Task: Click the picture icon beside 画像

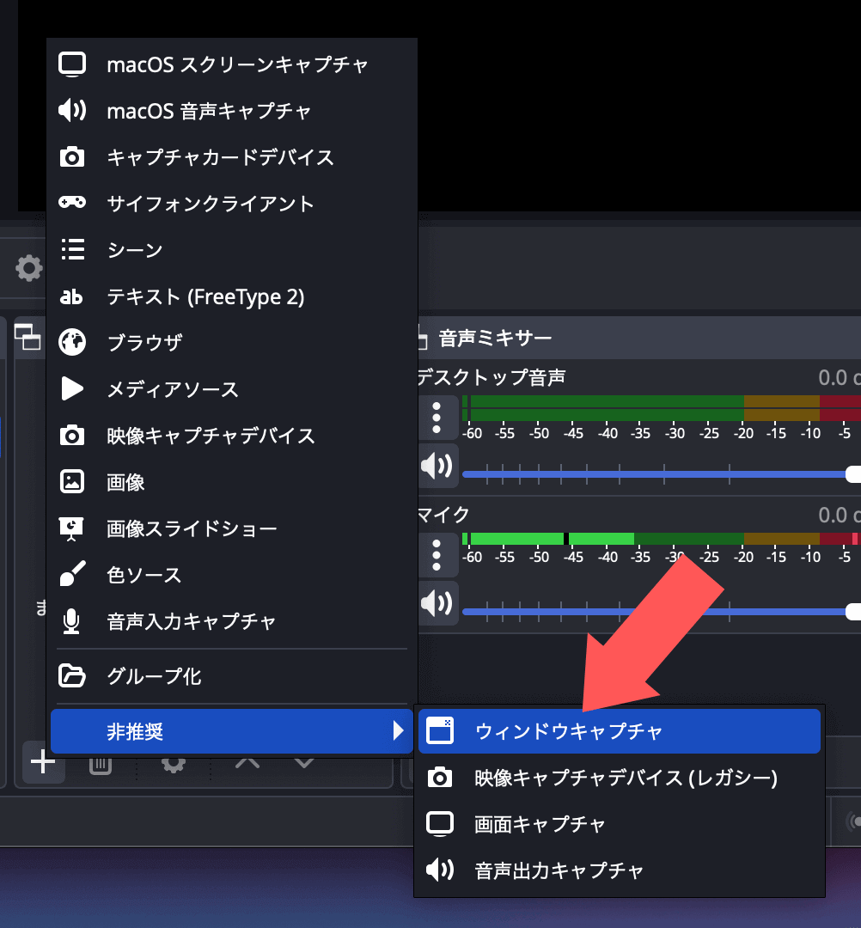Action: point(72,482)
